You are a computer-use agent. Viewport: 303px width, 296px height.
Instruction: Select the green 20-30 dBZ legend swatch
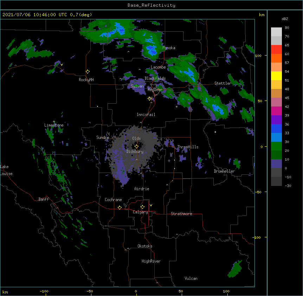(x=276, y=146)
